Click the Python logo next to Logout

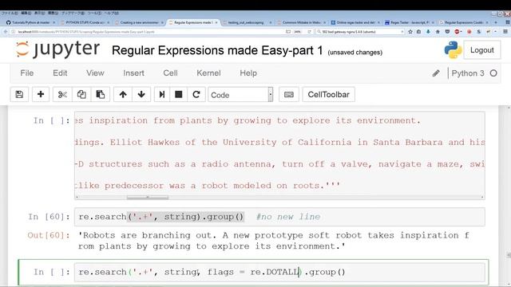click(x=453, y=50)
